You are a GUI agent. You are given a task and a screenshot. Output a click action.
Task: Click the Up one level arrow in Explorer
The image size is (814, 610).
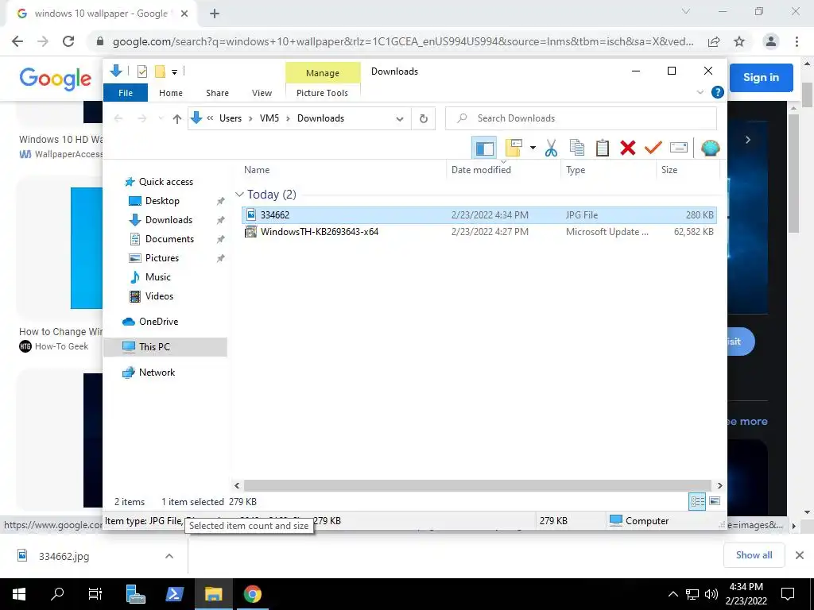(177, 119)
